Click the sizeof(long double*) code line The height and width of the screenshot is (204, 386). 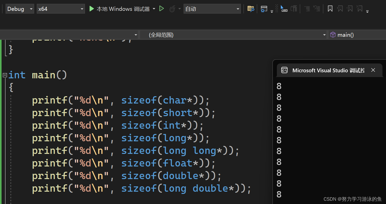point(142,188)
